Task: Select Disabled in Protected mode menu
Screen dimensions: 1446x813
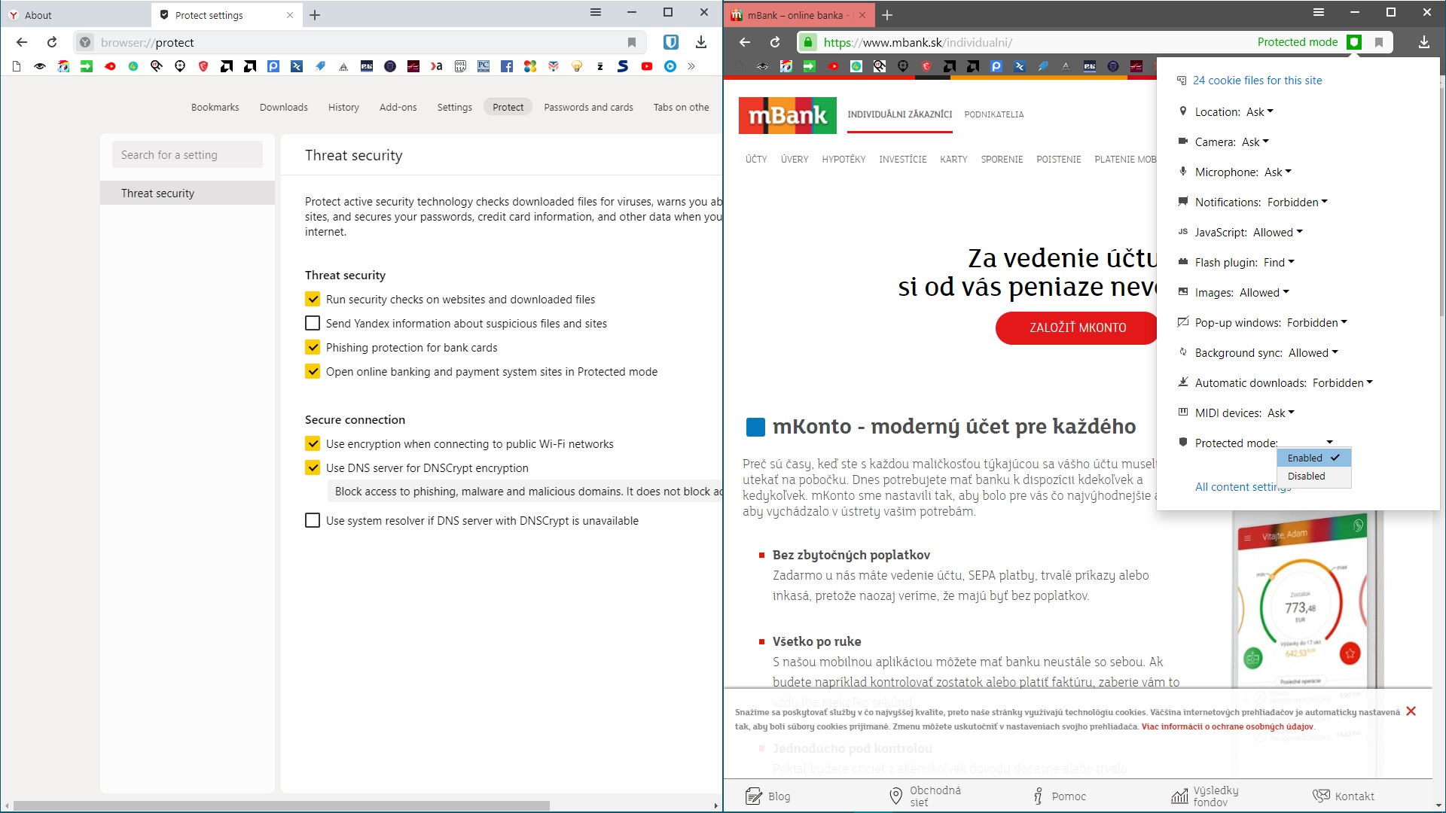Action: click(1306, 476)
